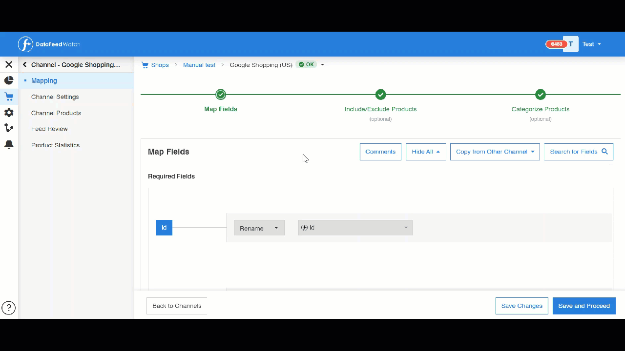Click the branching flow sidebar icon

(9, 128)
